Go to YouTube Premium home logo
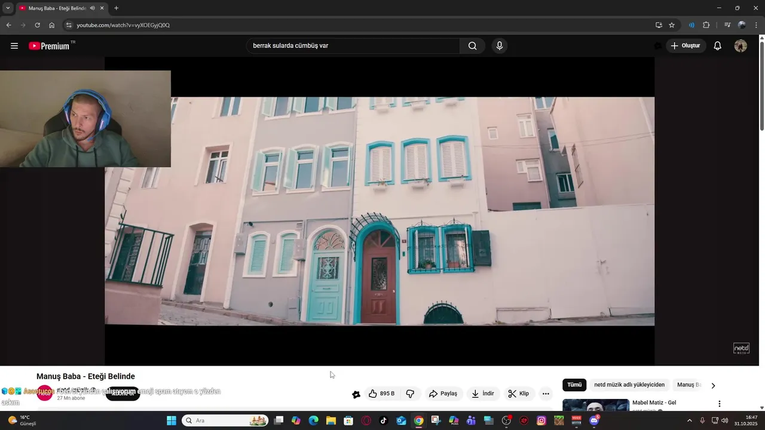 pos(49,46)
